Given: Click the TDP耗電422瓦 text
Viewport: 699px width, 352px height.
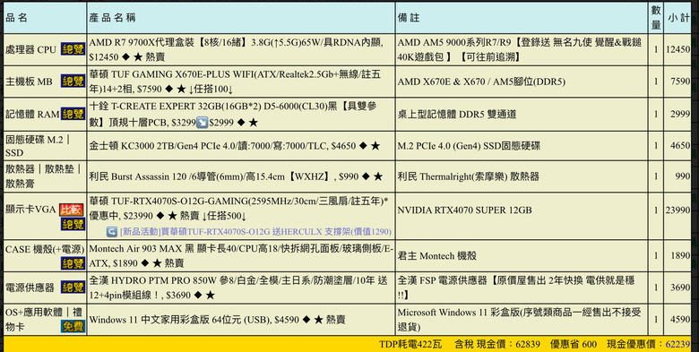Looking at the screenshot, I should (410, 344).
